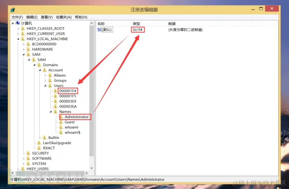Viewport: 289px width, 189px height.
Task: Collapse the Domains tree node
Action: [x=34, y=65]
